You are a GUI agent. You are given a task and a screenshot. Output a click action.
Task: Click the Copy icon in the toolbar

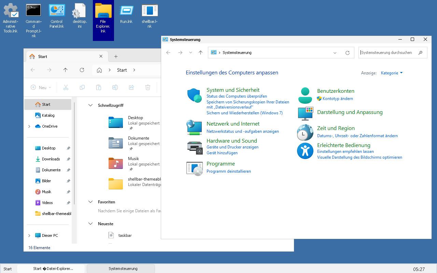[82, 87]
